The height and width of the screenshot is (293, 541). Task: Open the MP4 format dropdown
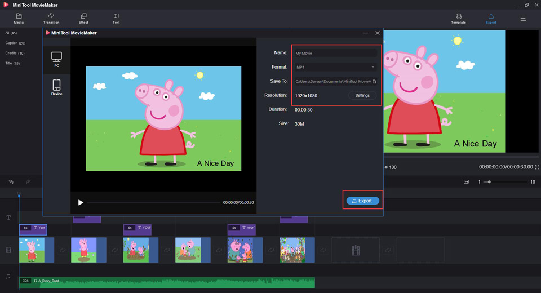pyautogui.click(x=335, y=67)
